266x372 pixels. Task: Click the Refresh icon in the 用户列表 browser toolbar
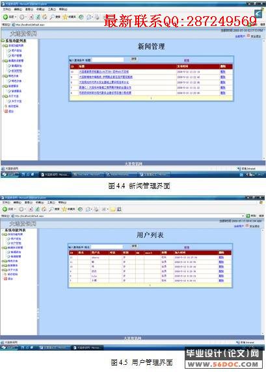click(37, 209)
